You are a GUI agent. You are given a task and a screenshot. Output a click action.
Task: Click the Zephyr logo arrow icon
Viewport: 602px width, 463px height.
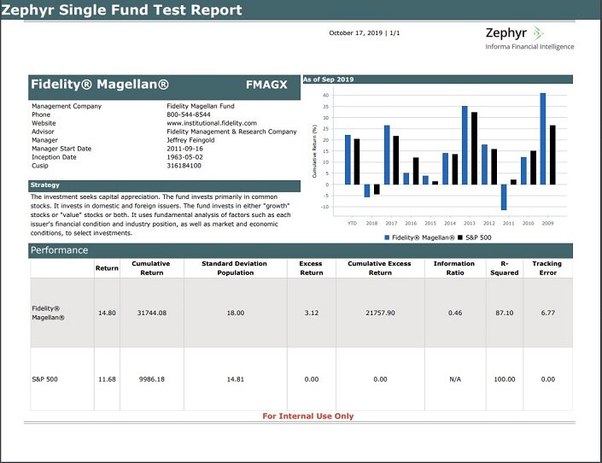click(x=537, y=33)
